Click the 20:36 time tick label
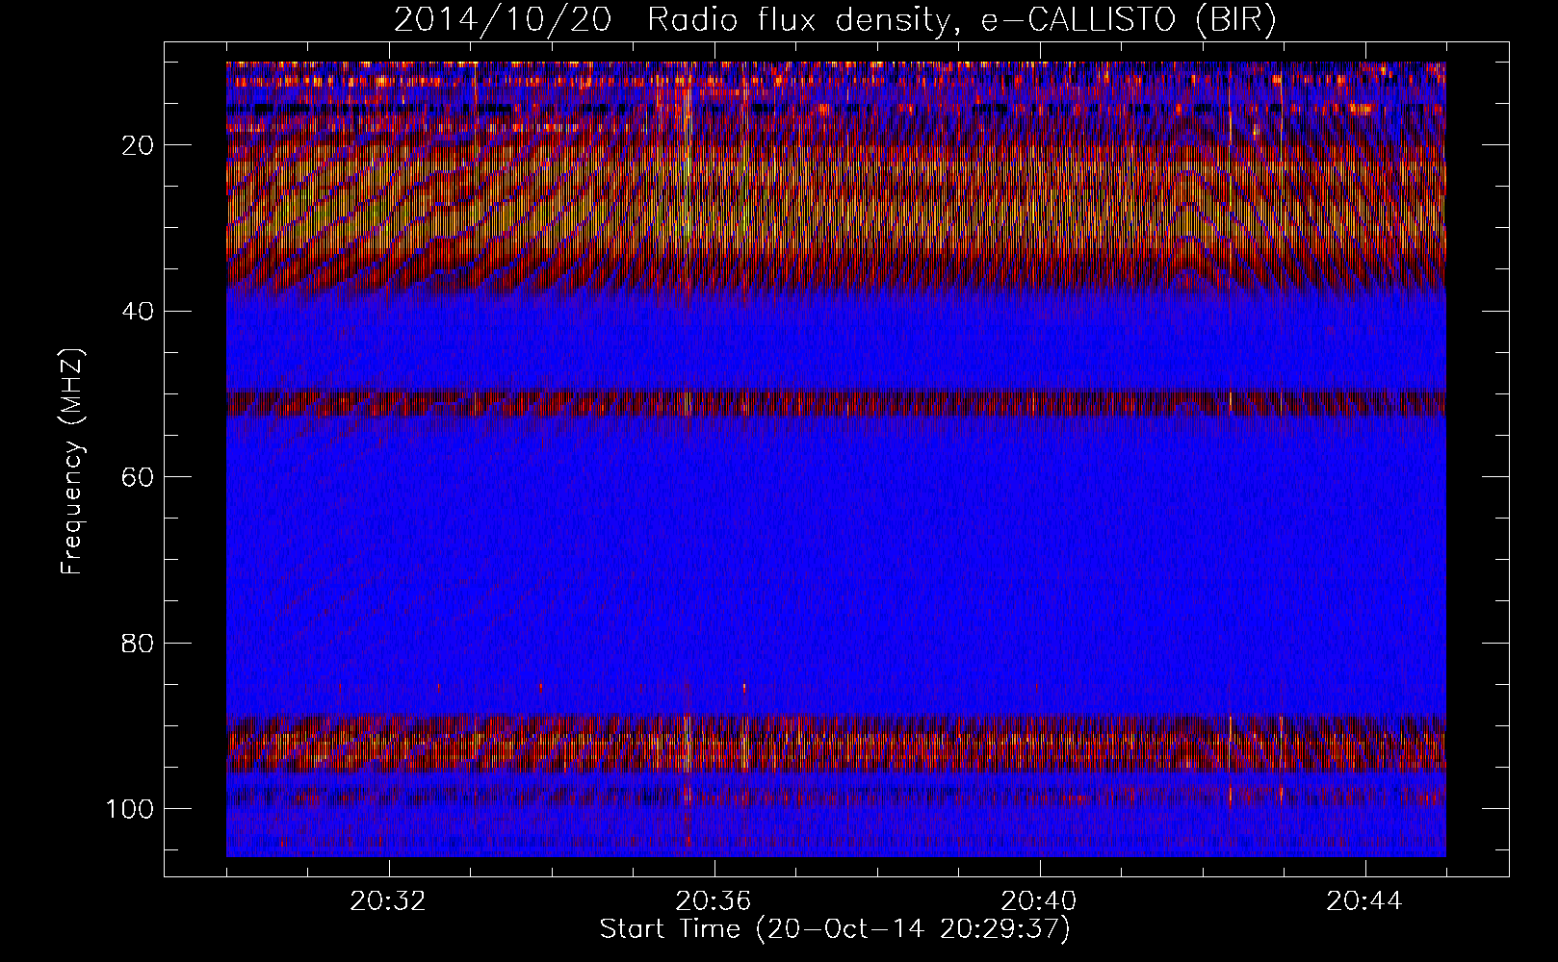Screen dimensions: 1558x962 714,901
